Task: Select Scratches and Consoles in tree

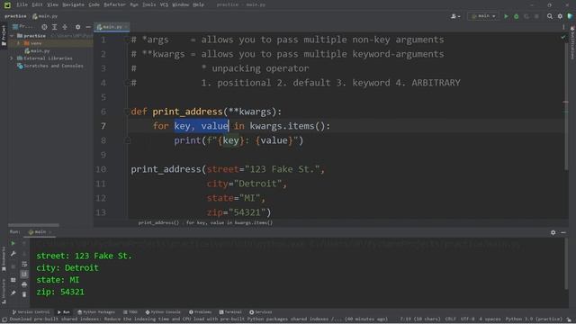Action: pyautogui.click(x=50, y=66)
